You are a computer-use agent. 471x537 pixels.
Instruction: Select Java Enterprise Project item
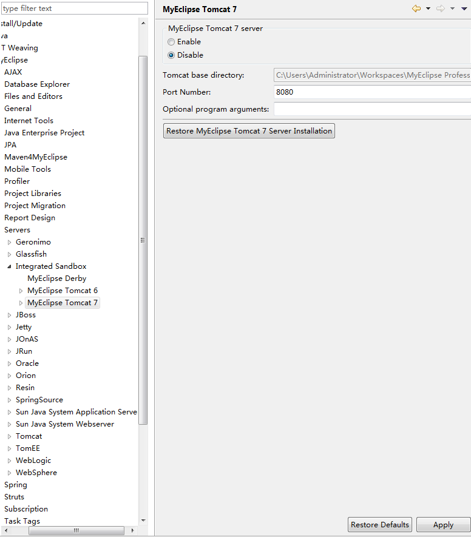click(x=44, y=133)
